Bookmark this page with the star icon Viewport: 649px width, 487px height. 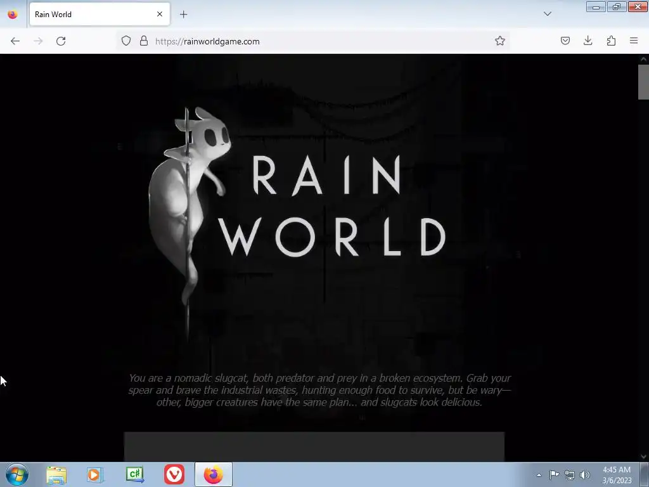coord(500,41)
